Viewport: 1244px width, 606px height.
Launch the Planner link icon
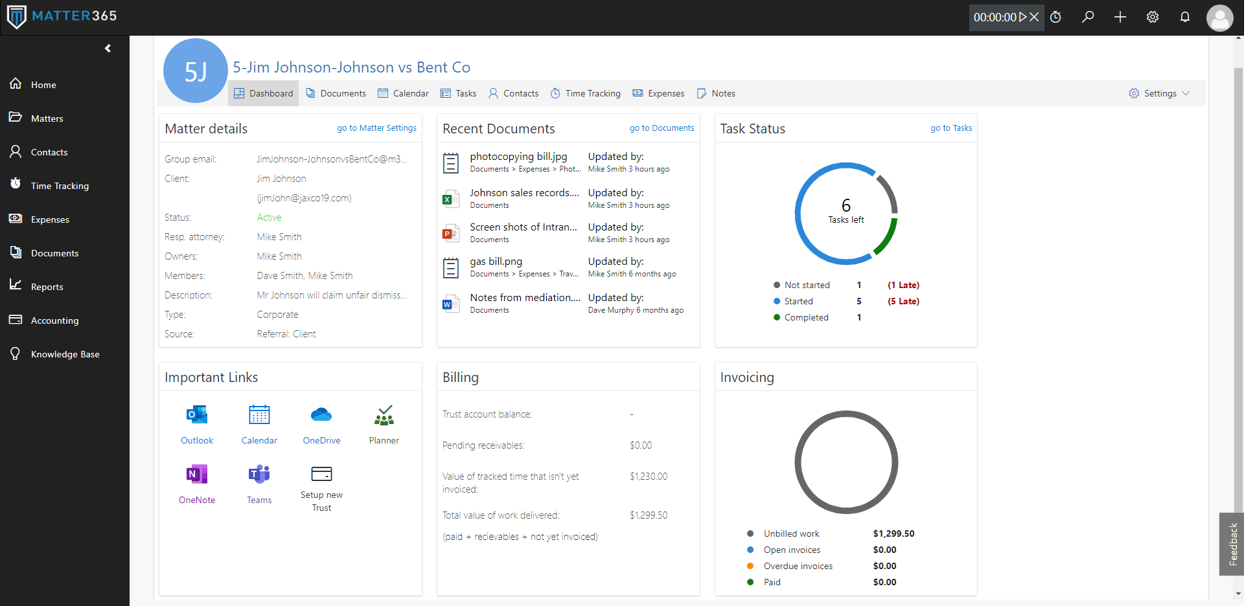(x=384, y=415)
